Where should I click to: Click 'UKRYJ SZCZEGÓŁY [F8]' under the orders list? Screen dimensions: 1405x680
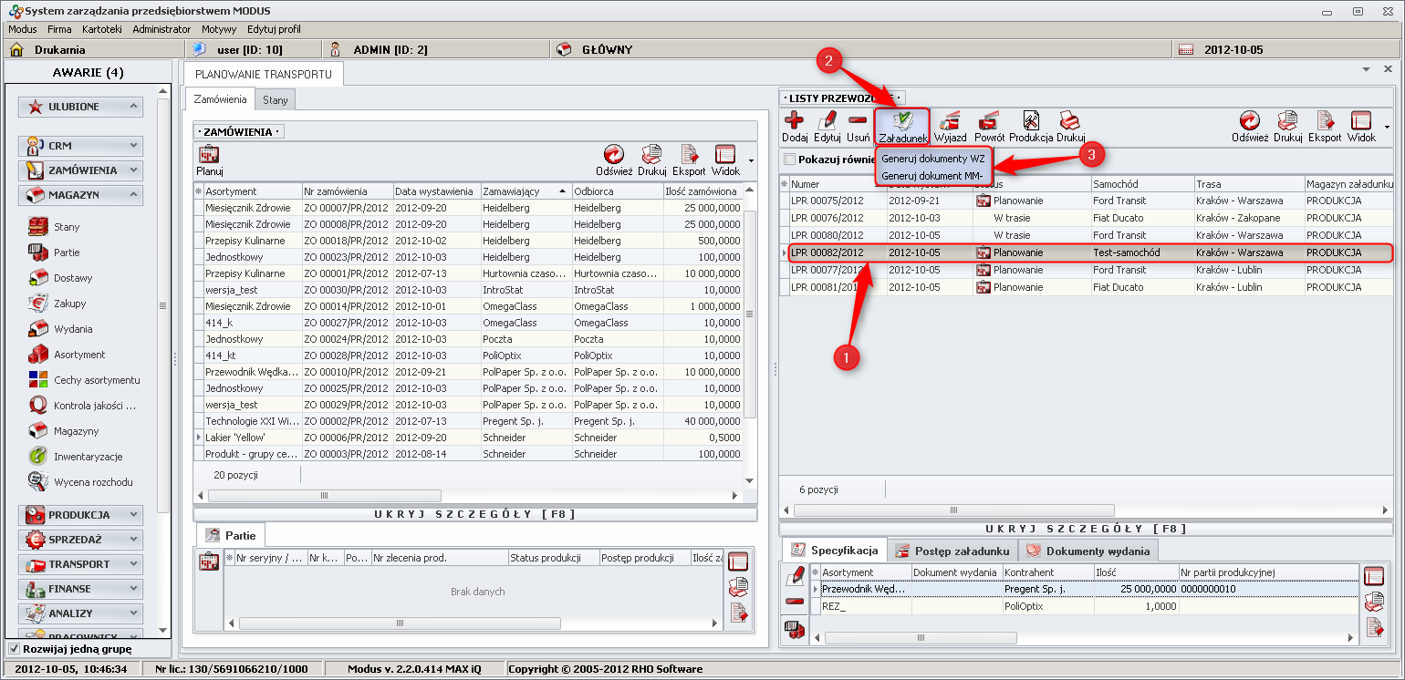pos(474,514)
